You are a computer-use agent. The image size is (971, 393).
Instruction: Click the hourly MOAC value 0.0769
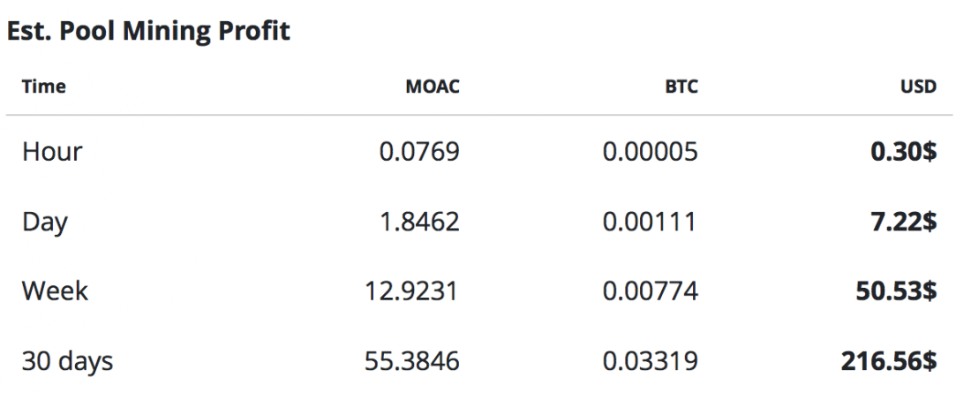419,152
